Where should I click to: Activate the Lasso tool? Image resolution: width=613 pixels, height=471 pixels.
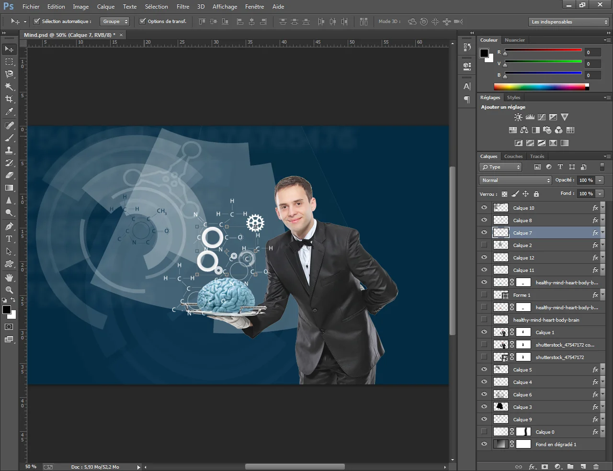9,74
